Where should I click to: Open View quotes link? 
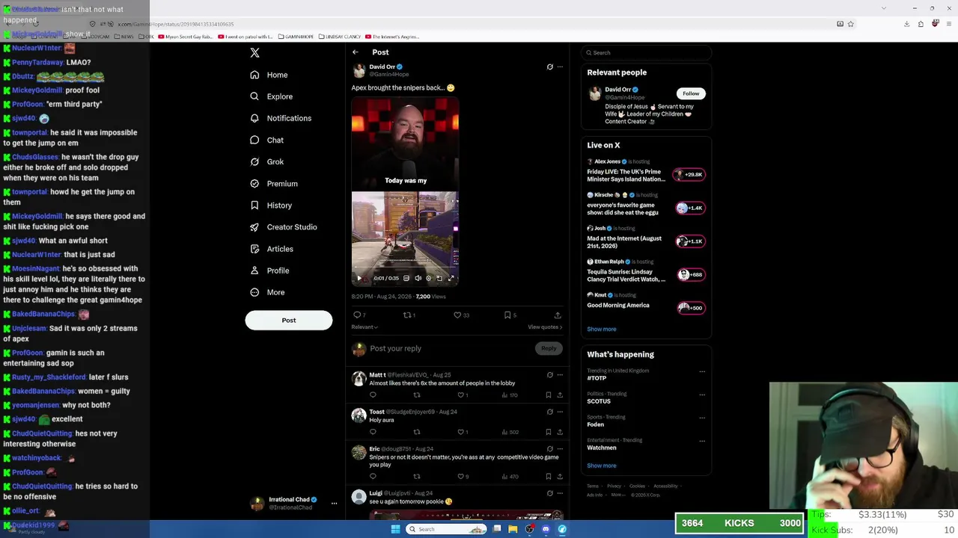click(x=545, y=327)
